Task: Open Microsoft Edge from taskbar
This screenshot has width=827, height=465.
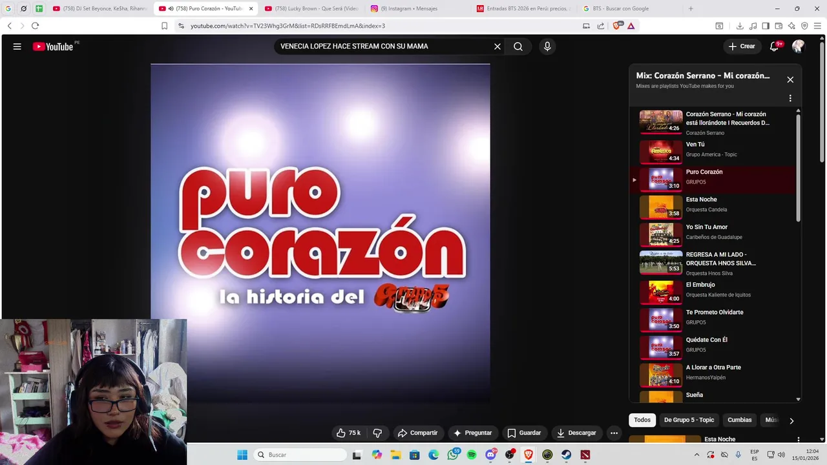Action: (434, 455)
